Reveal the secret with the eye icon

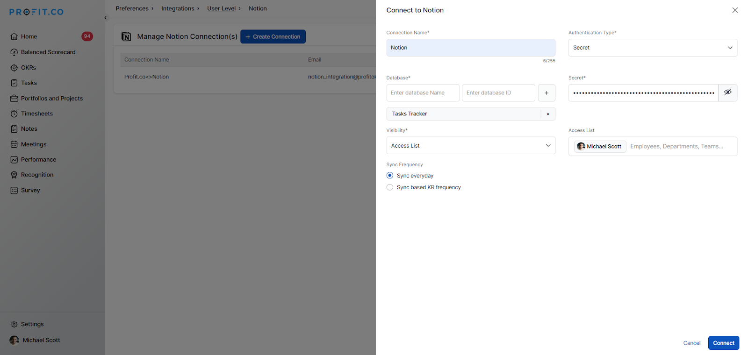point(728,92)
